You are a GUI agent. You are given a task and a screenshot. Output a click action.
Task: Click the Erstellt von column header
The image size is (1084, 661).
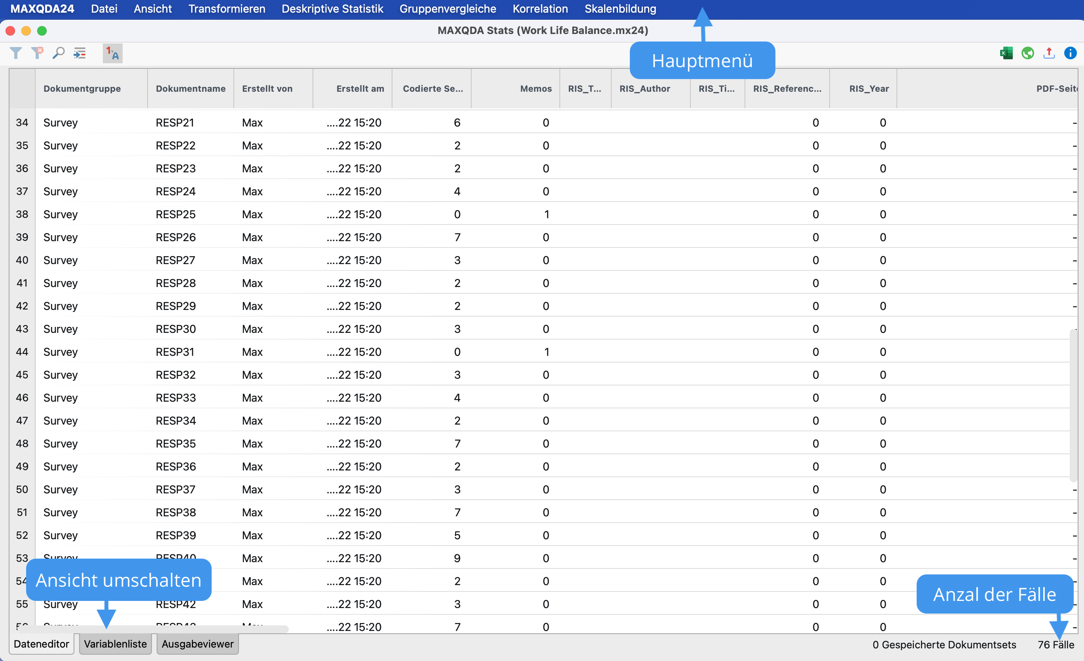pos(273,88)
